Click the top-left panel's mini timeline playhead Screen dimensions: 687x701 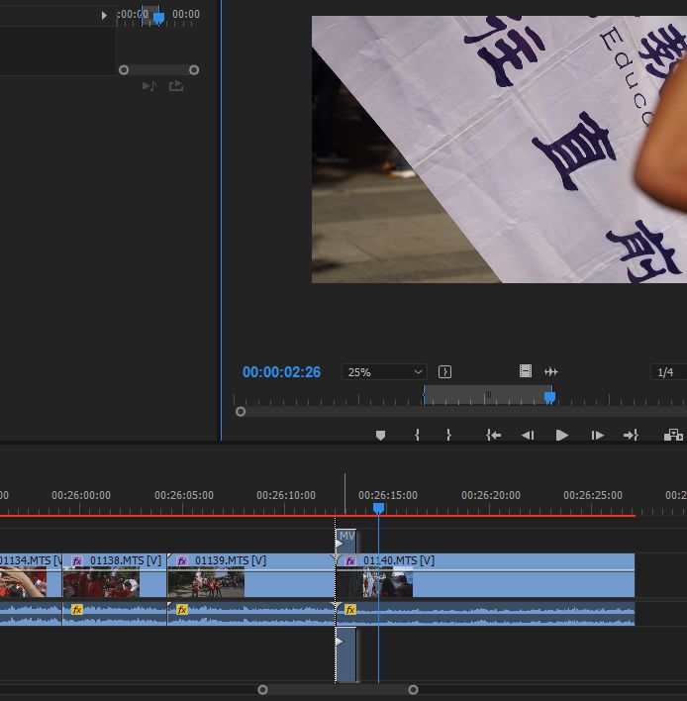158,18
